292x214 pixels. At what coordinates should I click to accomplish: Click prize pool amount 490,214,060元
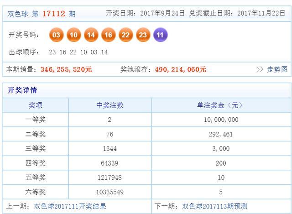click(181, 69)
